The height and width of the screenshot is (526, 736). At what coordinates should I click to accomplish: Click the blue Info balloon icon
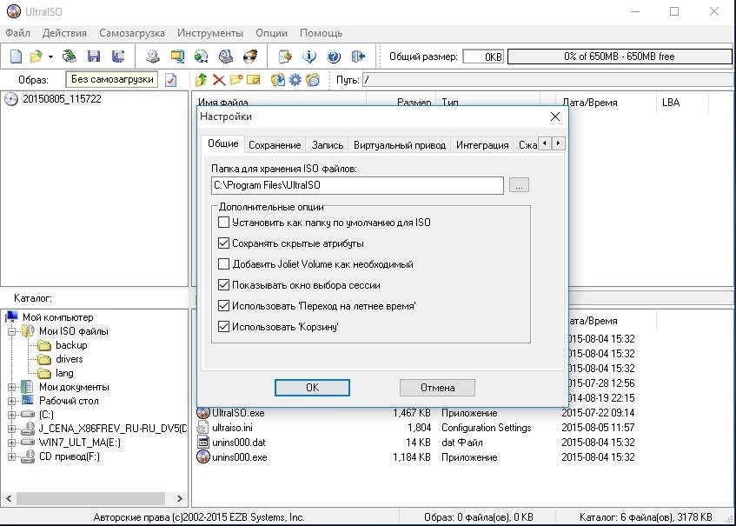tap(309, 57)
